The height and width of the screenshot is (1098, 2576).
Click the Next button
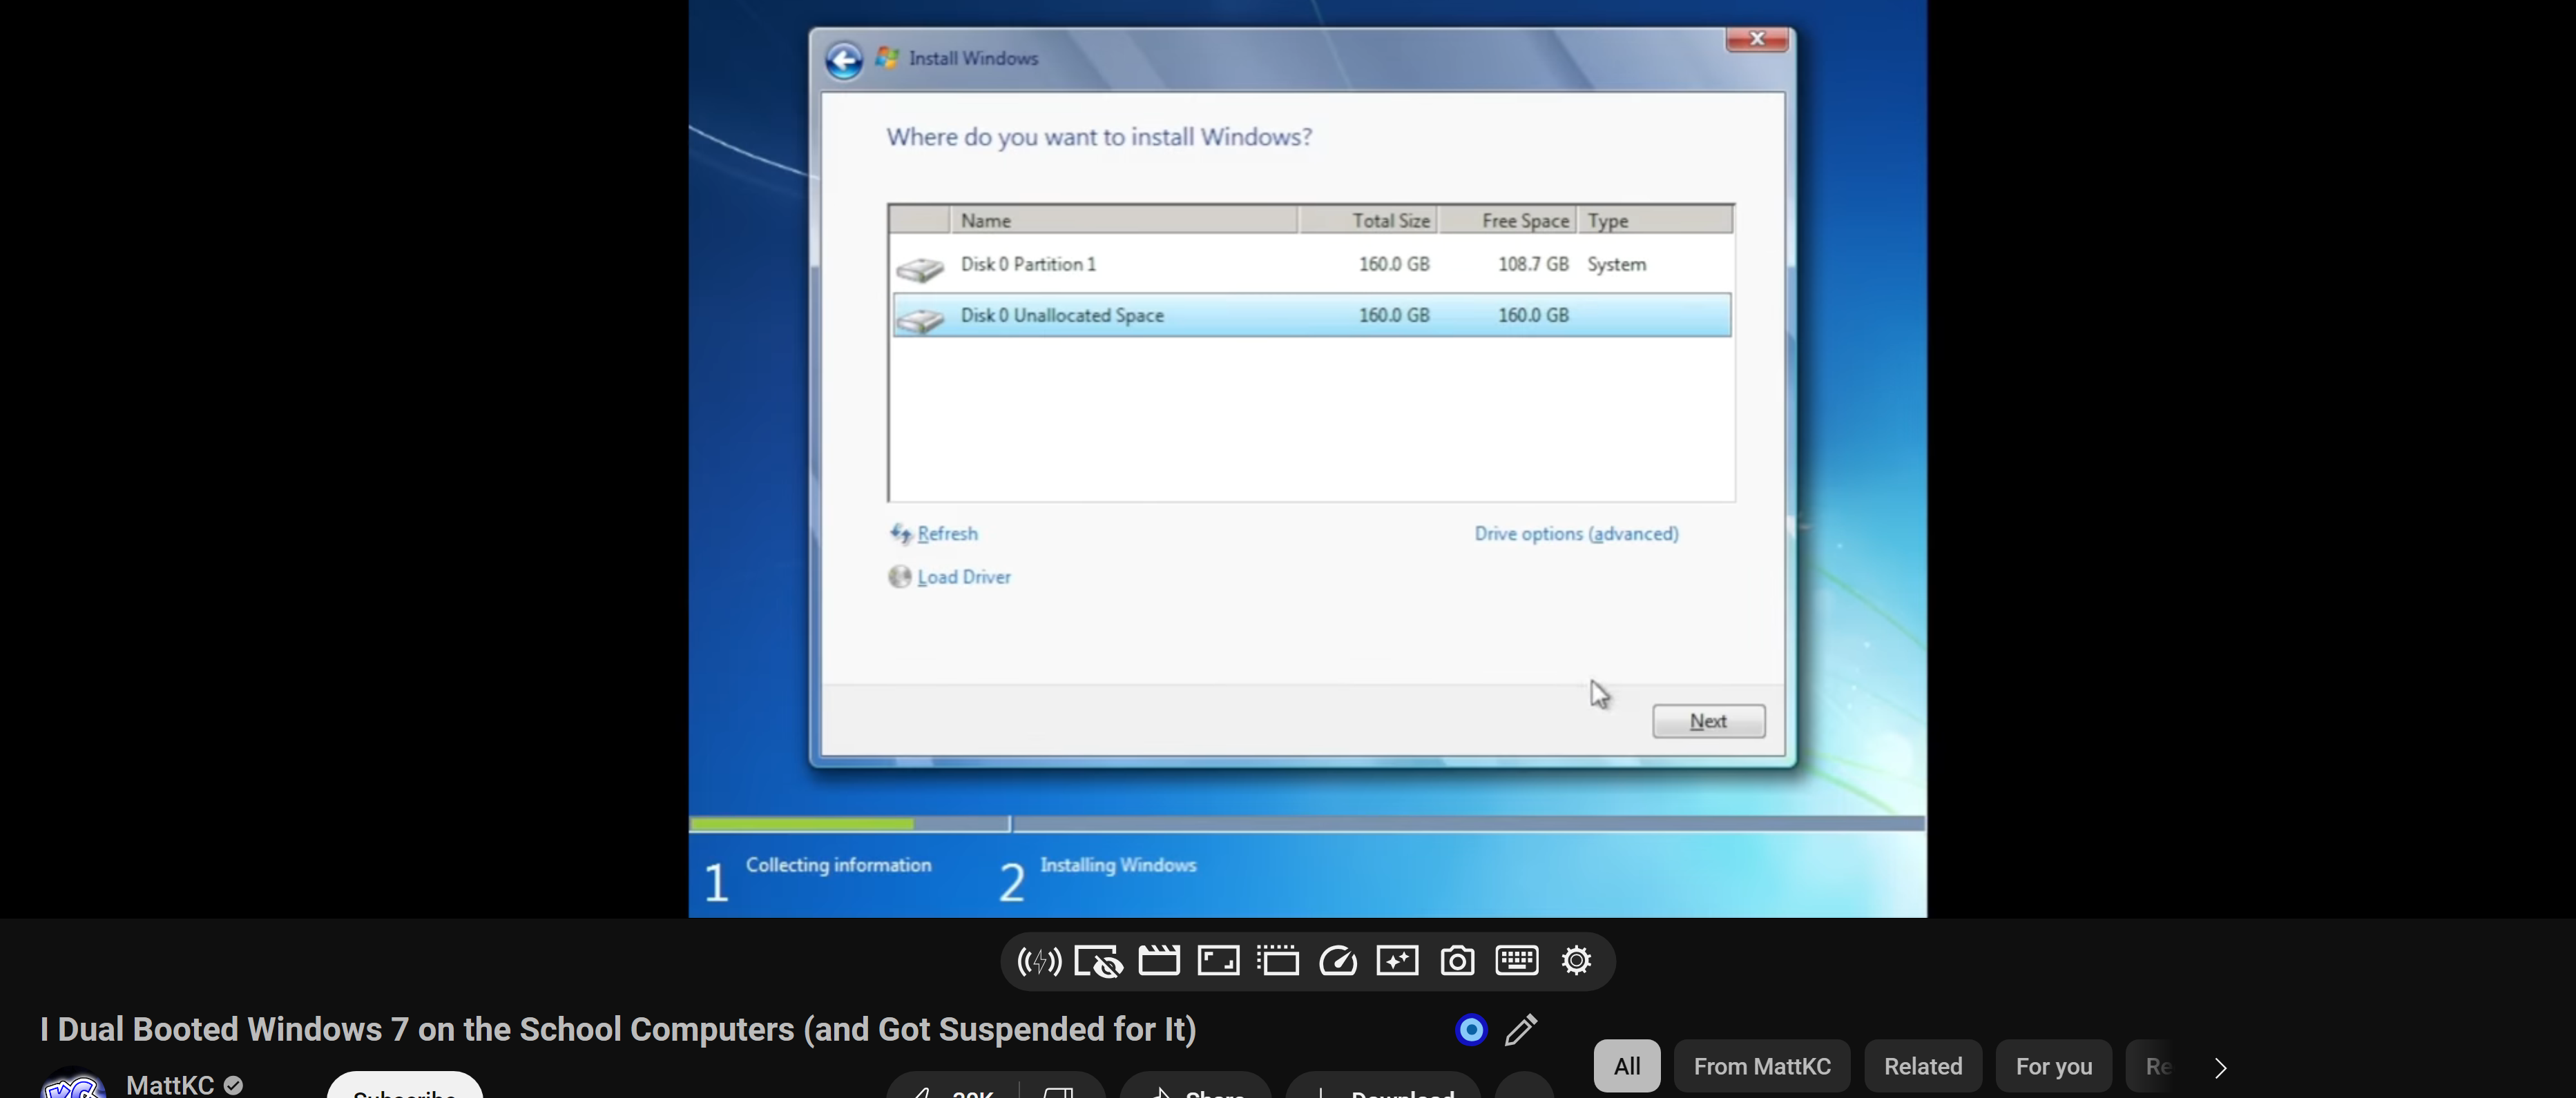1708,721
